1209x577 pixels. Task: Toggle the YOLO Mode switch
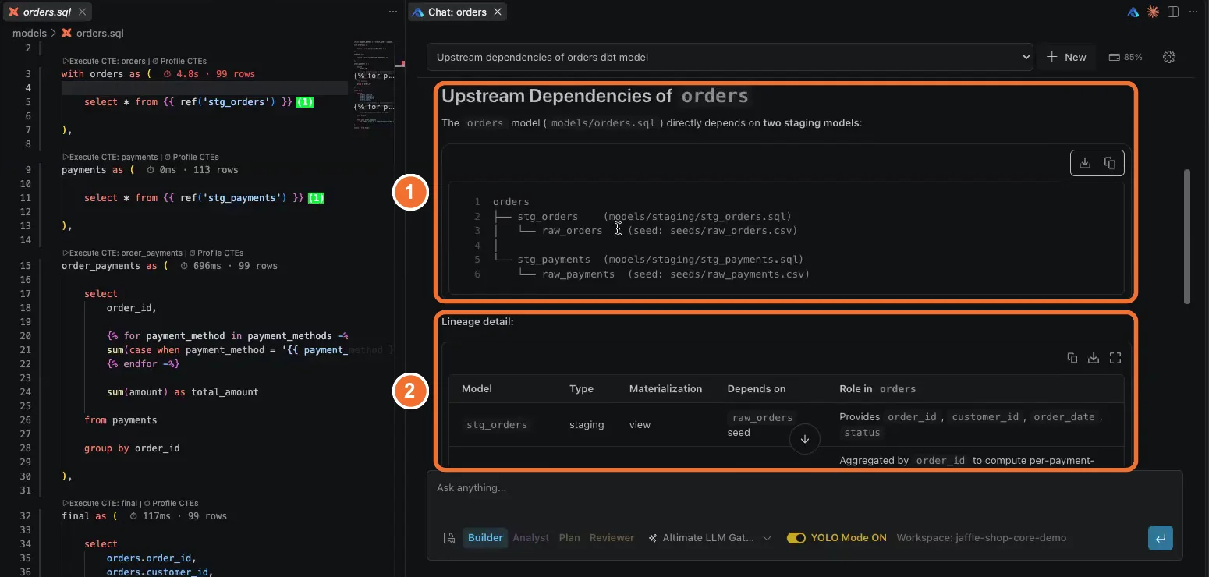(796, 538)
